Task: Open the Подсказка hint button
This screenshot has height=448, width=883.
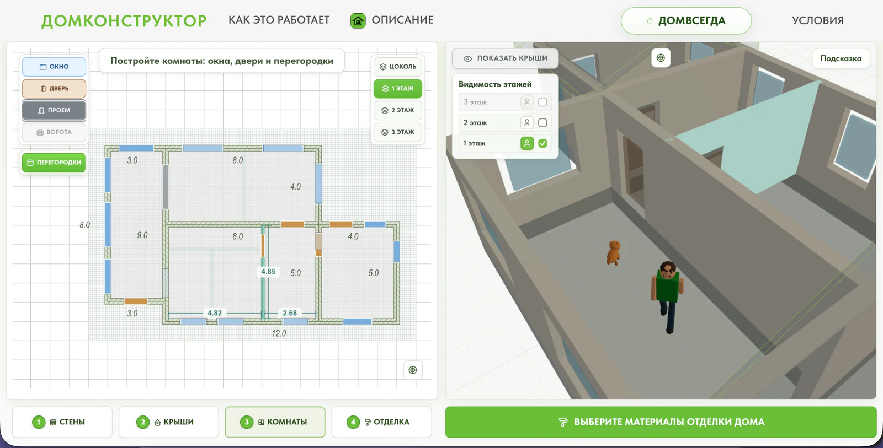Action: pyautogui.click(x=841, y=58)
